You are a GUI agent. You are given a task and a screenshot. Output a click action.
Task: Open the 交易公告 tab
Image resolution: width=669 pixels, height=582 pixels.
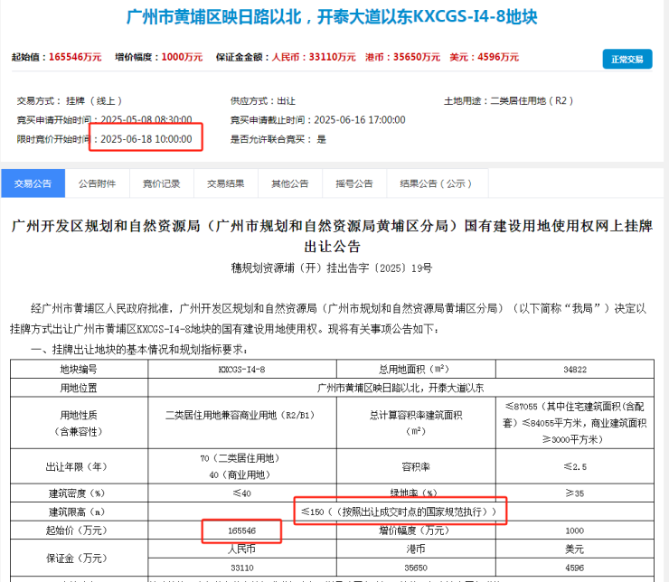click(x=33, y=183)
